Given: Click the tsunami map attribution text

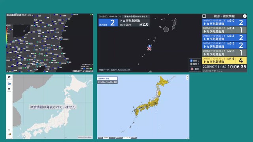Looking at the screenshot, I should tap(85, 137).
